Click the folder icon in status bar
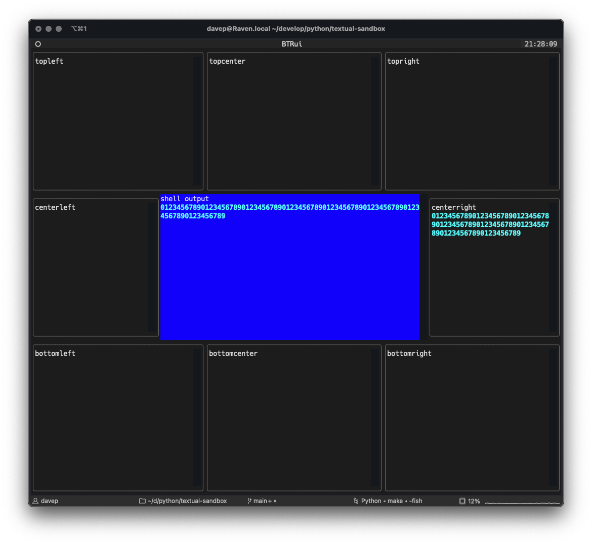Screen dimensions: 592x544 [x=142, y=501]
